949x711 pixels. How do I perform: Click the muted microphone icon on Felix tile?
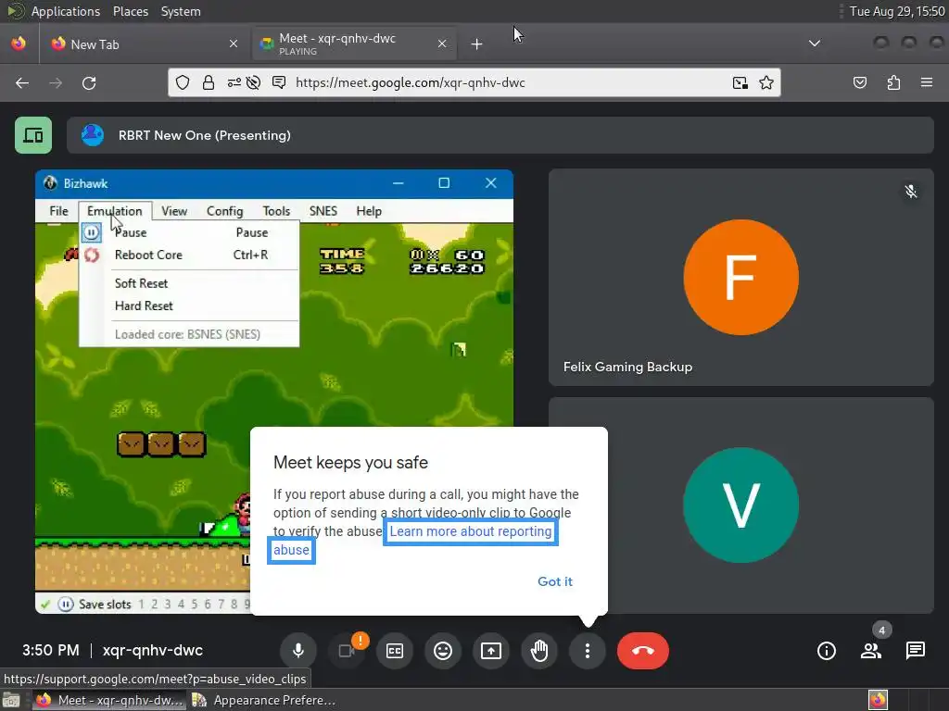(910, 192)
